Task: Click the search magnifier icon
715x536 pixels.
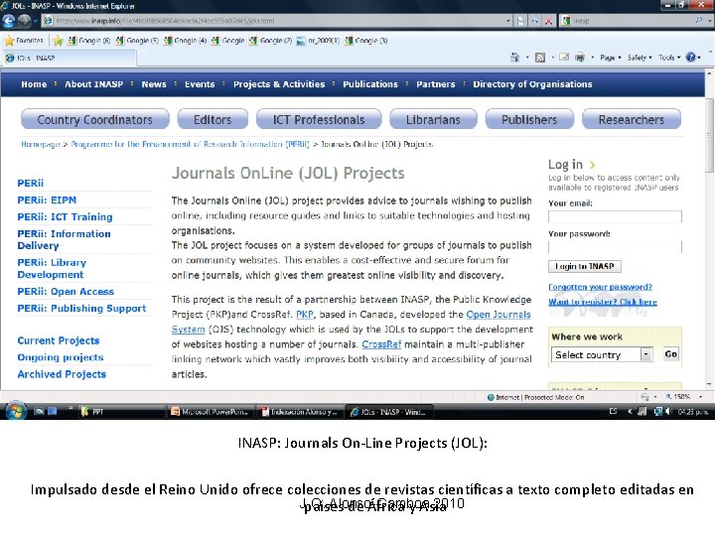Action: coord(698,21)
